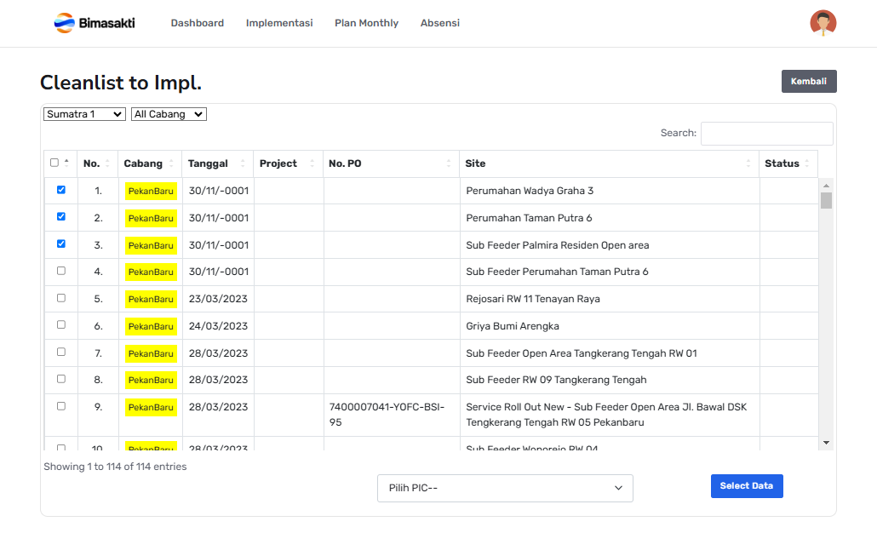Viewport: 877px width, 533px height.
Task: Click the Bimasakti logo
Action: pyautogui.click(x=94, y=23)
